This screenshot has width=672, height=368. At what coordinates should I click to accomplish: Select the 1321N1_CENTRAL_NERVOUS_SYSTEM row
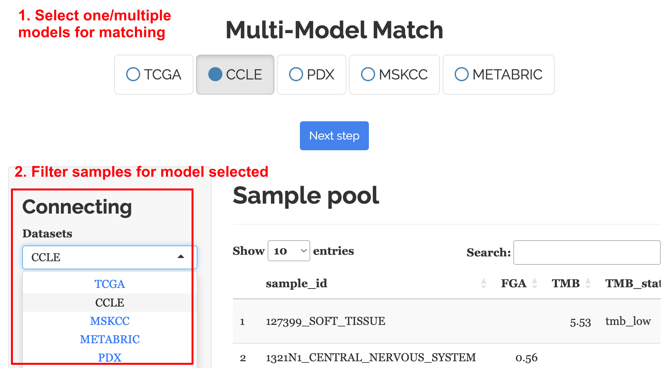pyautogui.click(x=371, y=357)
